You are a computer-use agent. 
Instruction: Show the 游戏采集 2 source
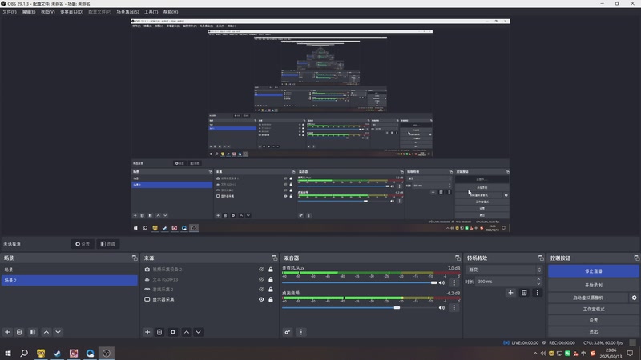[261, 290]
